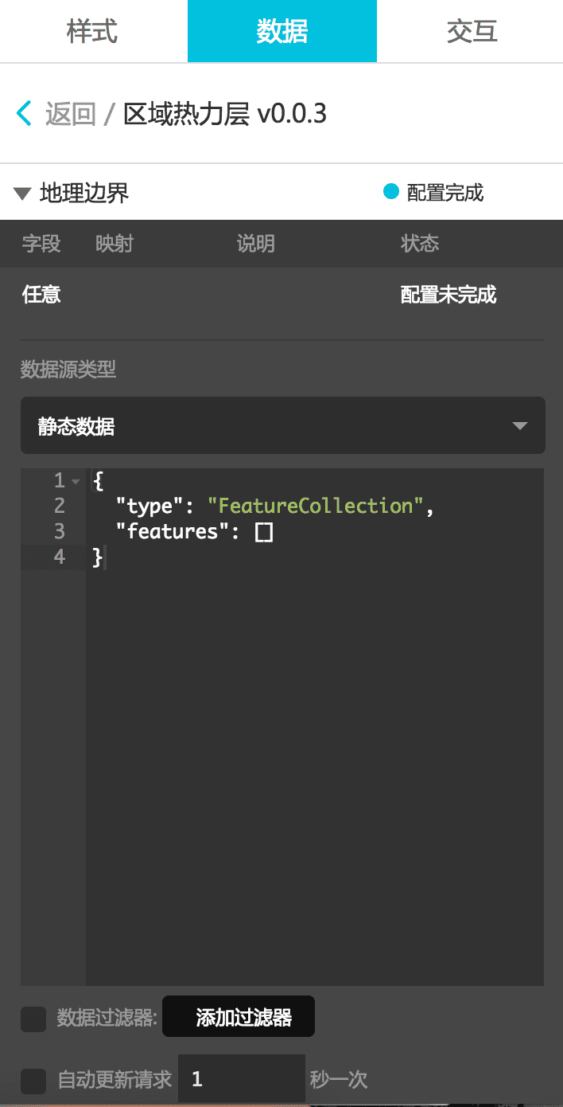Place cursor in the empty features brackets
The width and height of the screenshot is (563, 1107).
pos(264,532)
